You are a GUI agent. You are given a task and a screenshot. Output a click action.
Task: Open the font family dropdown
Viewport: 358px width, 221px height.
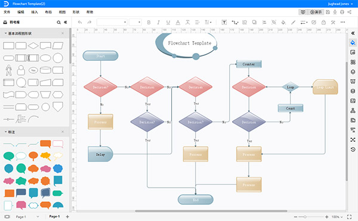pyautogui.click(x=112, y=22)
